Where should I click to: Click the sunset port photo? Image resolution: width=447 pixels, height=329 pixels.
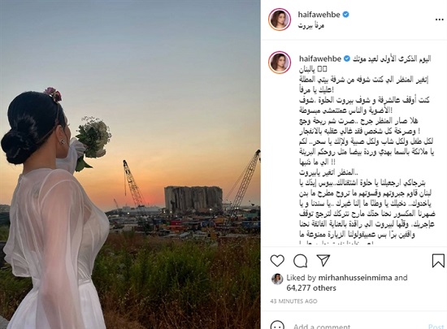pyautogui.click(x=130, y=164)
